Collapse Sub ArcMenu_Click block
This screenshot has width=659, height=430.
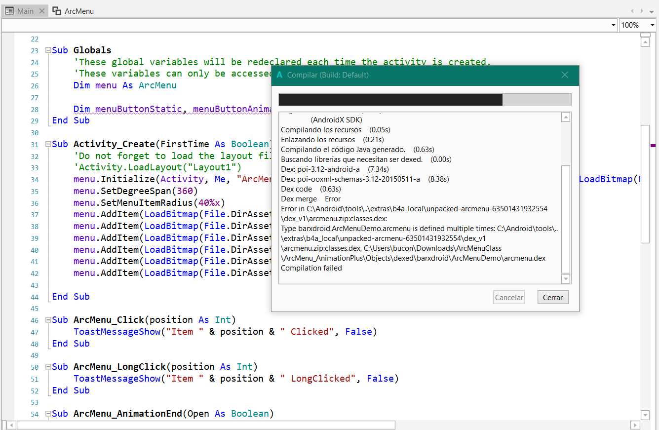pos(48,320)
